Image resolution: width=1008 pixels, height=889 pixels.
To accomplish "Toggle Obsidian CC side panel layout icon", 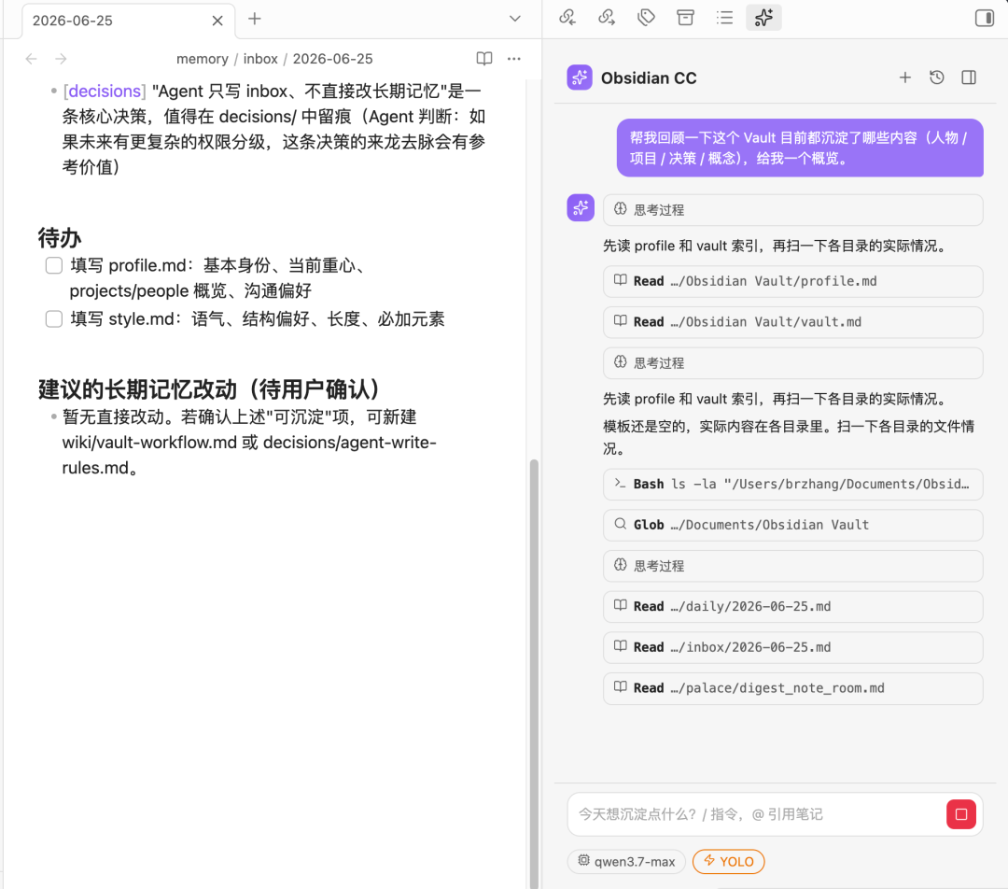I will (x=969, y=78).
